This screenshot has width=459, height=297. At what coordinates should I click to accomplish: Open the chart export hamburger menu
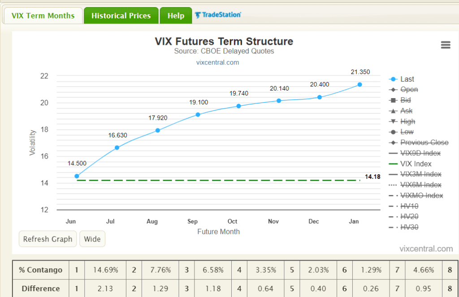(x=445, y=45)
